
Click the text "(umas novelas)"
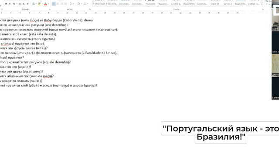pos(60,30)
